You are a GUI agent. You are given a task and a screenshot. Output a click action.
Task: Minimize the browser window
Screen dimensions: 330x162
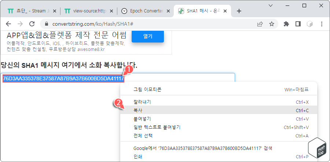pos(287,5)
